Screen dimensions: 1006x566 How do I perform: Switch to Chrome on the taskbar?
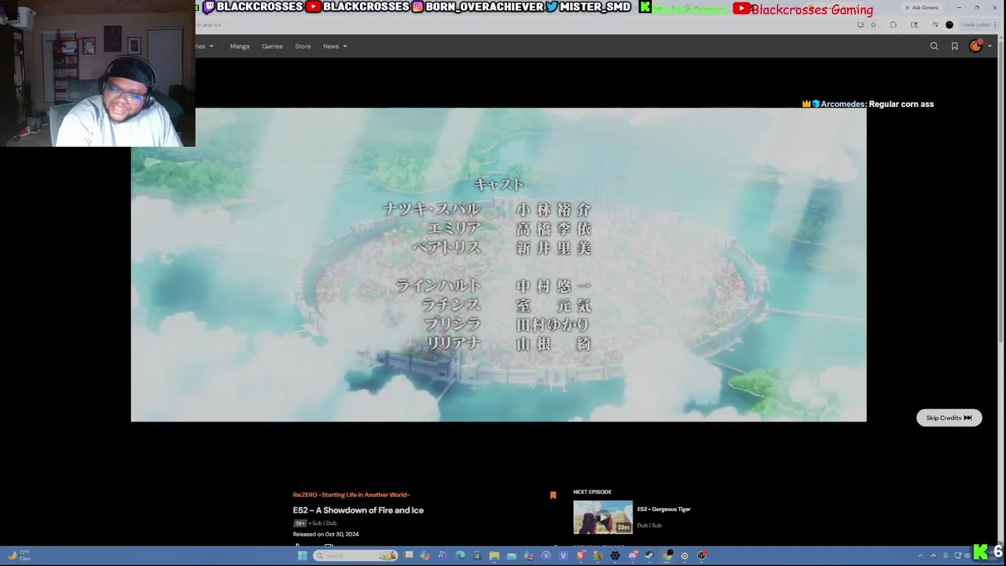667,556
